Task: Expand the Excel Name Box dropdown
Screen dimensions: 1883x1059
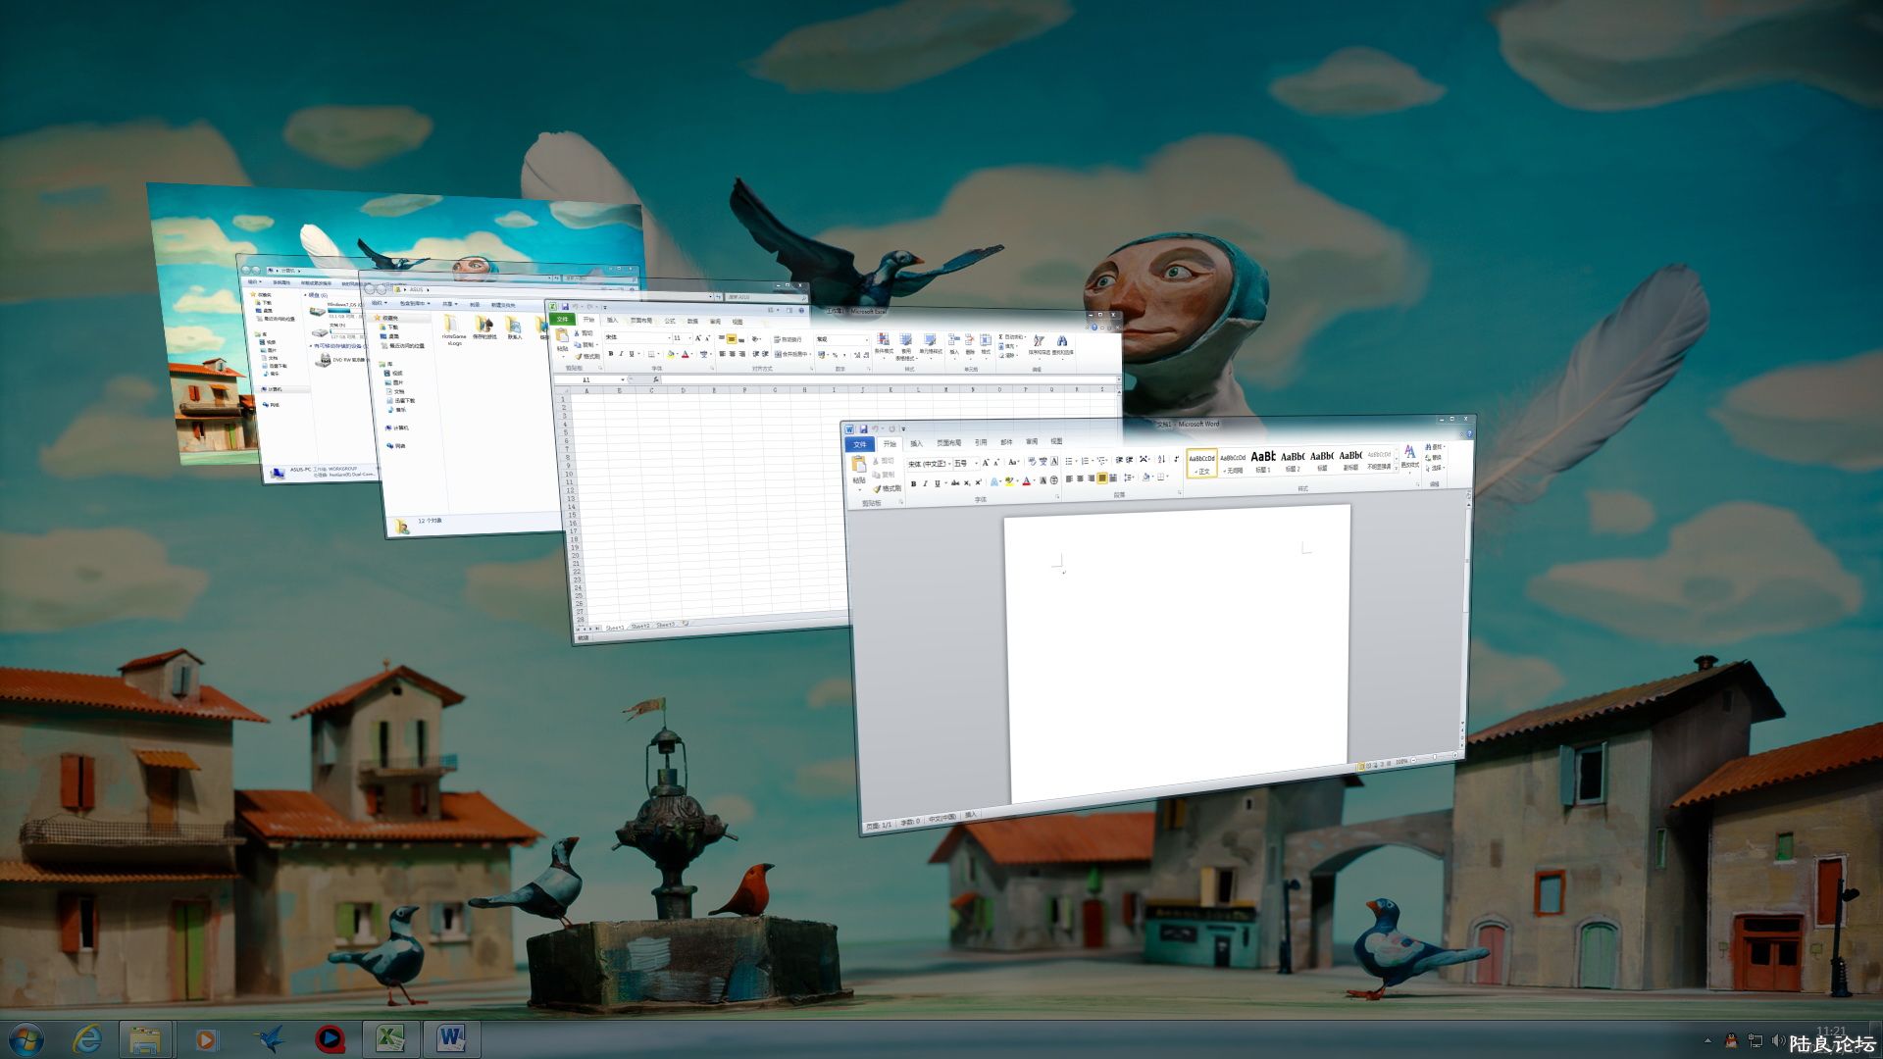Action: 623,379
